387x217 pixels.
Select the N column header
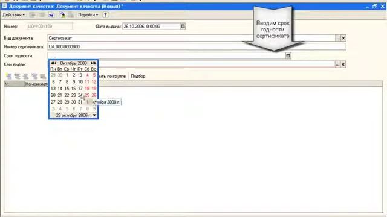tap(15, 84)
